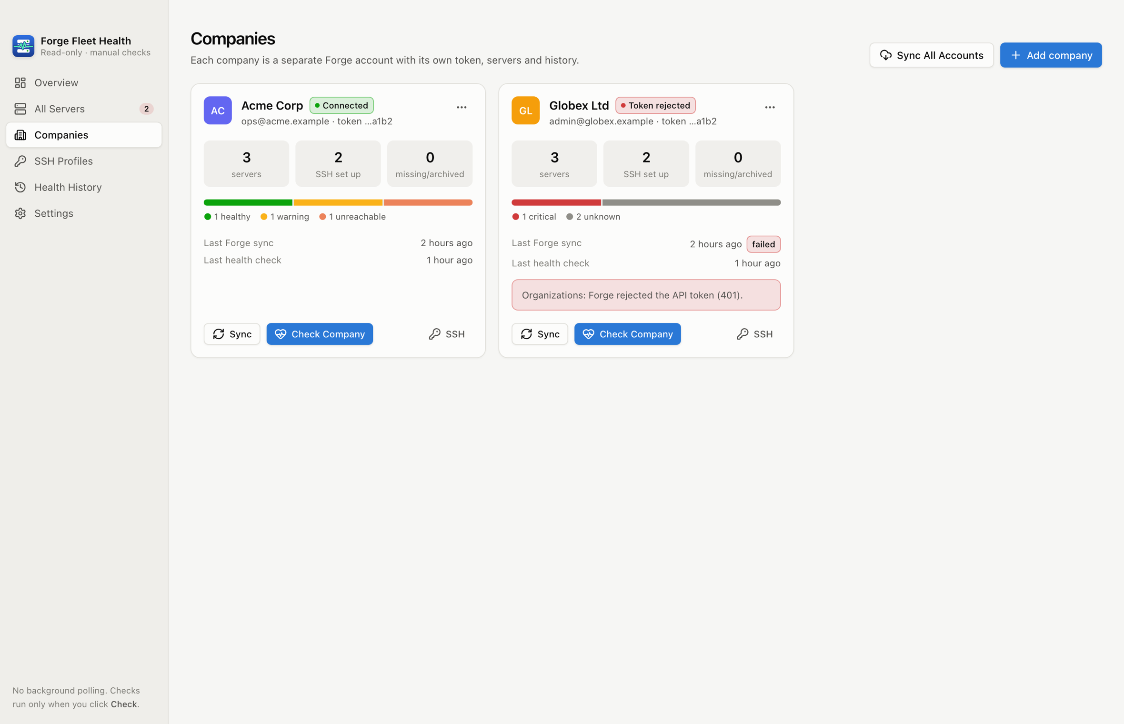Open Settings from sidebar
This screenshot has width=1124, height=724.
(x=84, y=213)
